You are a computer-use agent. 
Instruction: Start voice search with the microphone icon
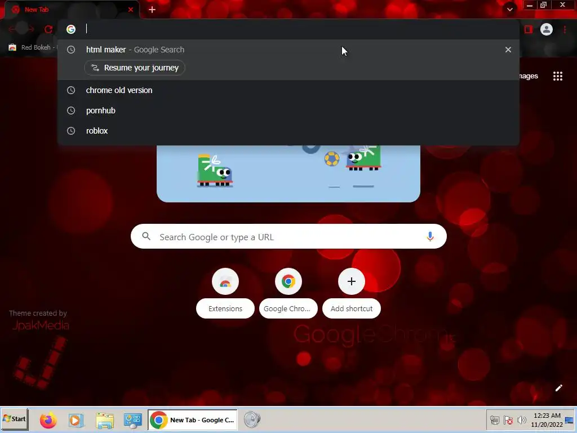click(430, 236)
